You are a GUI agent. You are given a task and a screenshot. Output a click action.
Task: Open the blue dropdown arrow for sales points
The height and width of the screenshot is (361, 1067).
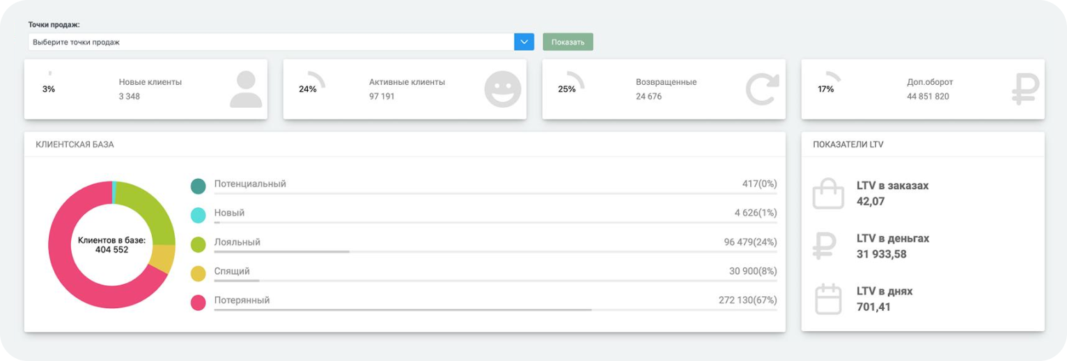tap(524, 42)
